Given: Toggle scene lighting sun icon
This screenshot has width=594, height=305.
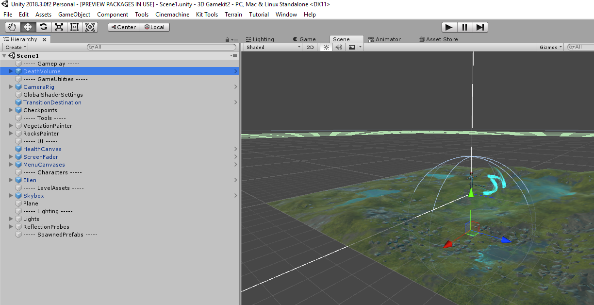Looking at the screenshot, I should [x=326, y=47].
